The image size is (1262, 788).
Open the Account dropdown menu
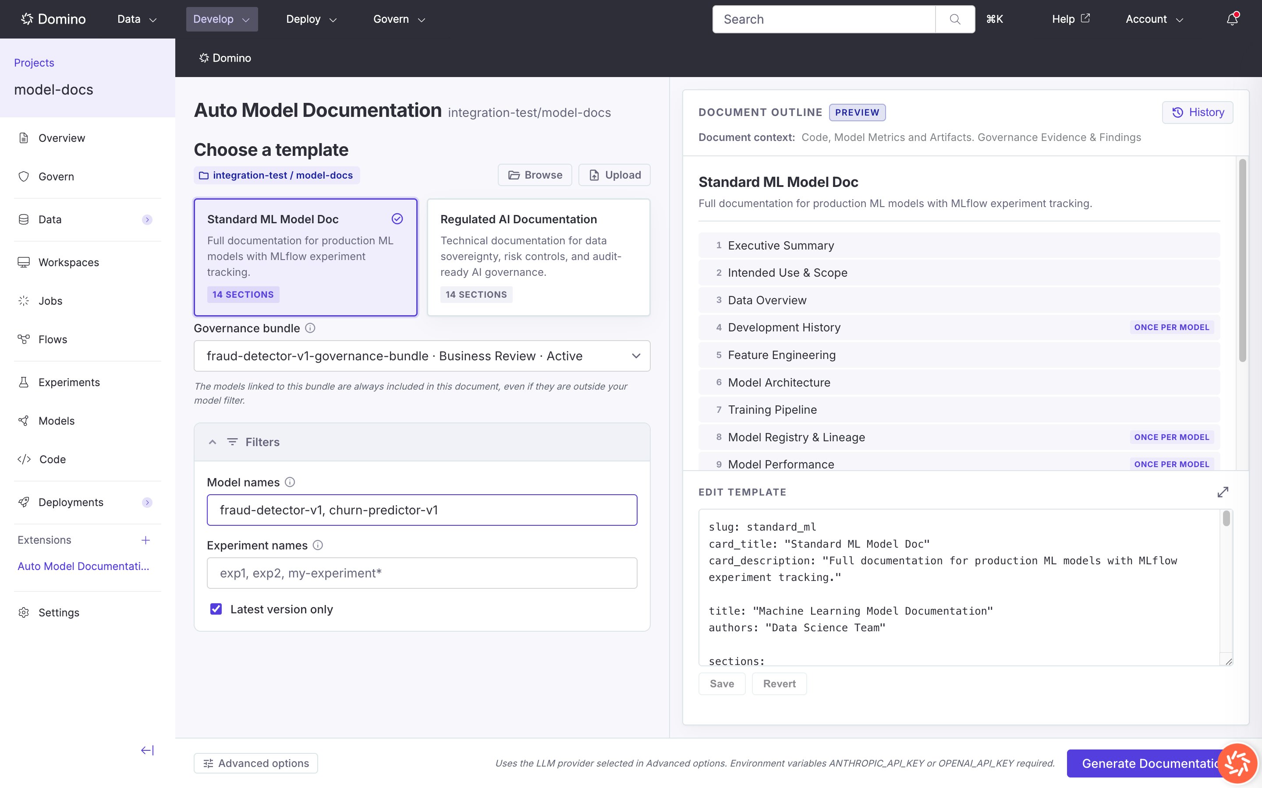[1154, 19]
